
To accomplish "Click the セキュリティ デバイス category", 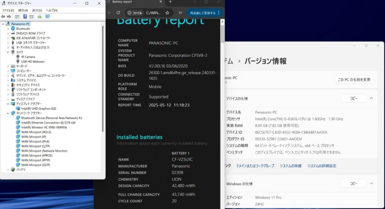I will (28, 85).
